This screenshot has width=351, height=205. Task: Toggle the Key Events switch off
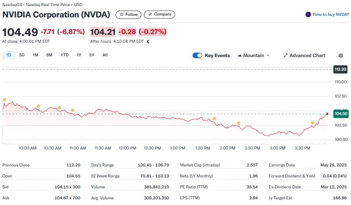tap(197, 56)
